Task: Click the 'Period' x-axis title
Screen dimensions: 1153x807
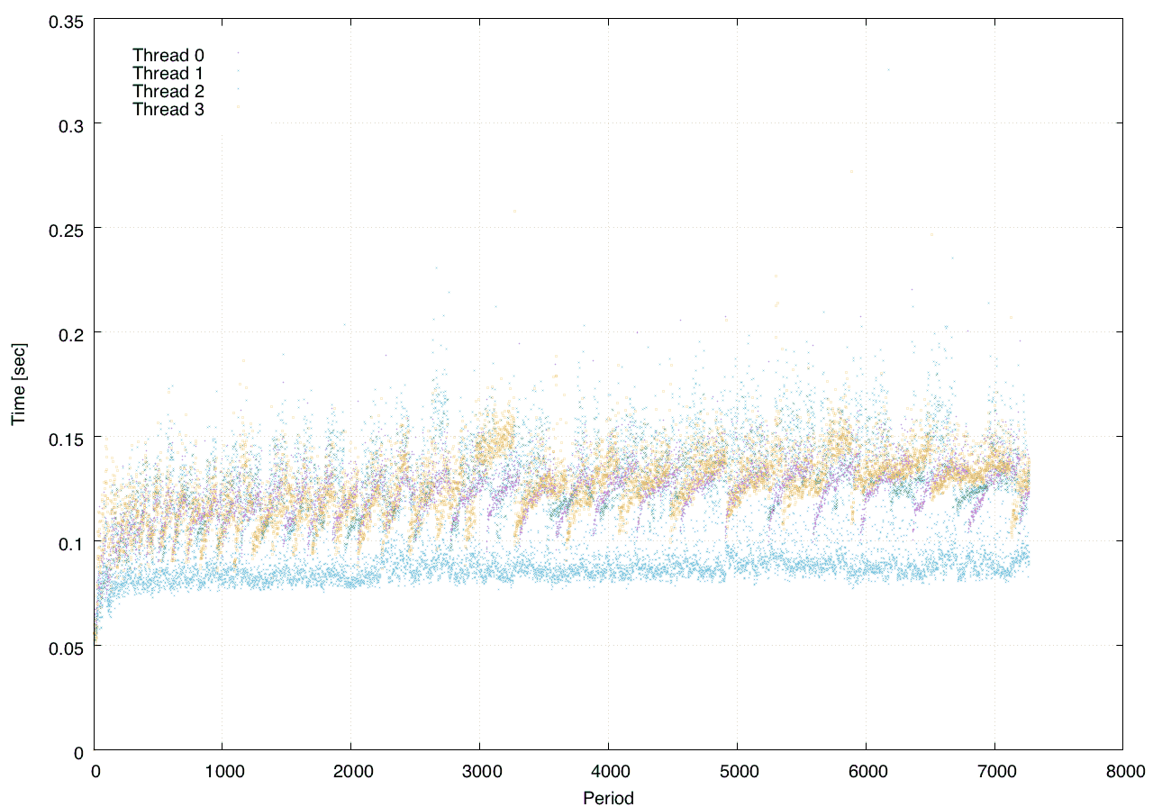Action: pyautogui.click(x=608, y=797)
